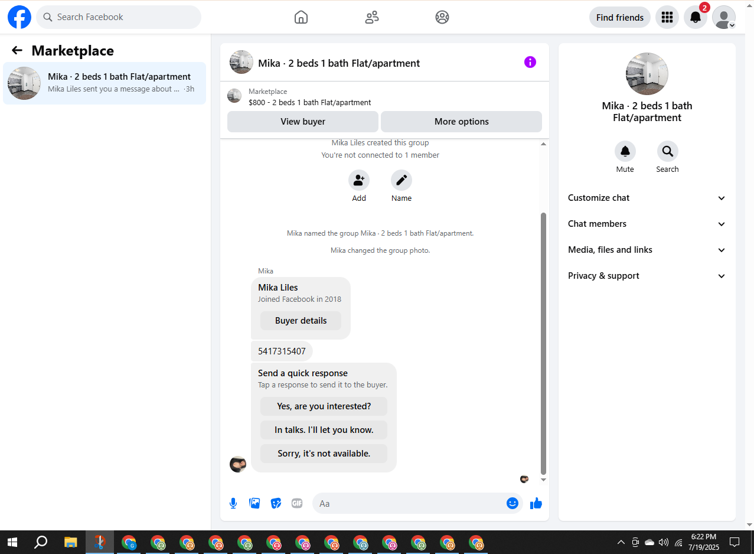754x554 pixels.
Task: Click the Name pencil edit icon
Action: point(402,180)
